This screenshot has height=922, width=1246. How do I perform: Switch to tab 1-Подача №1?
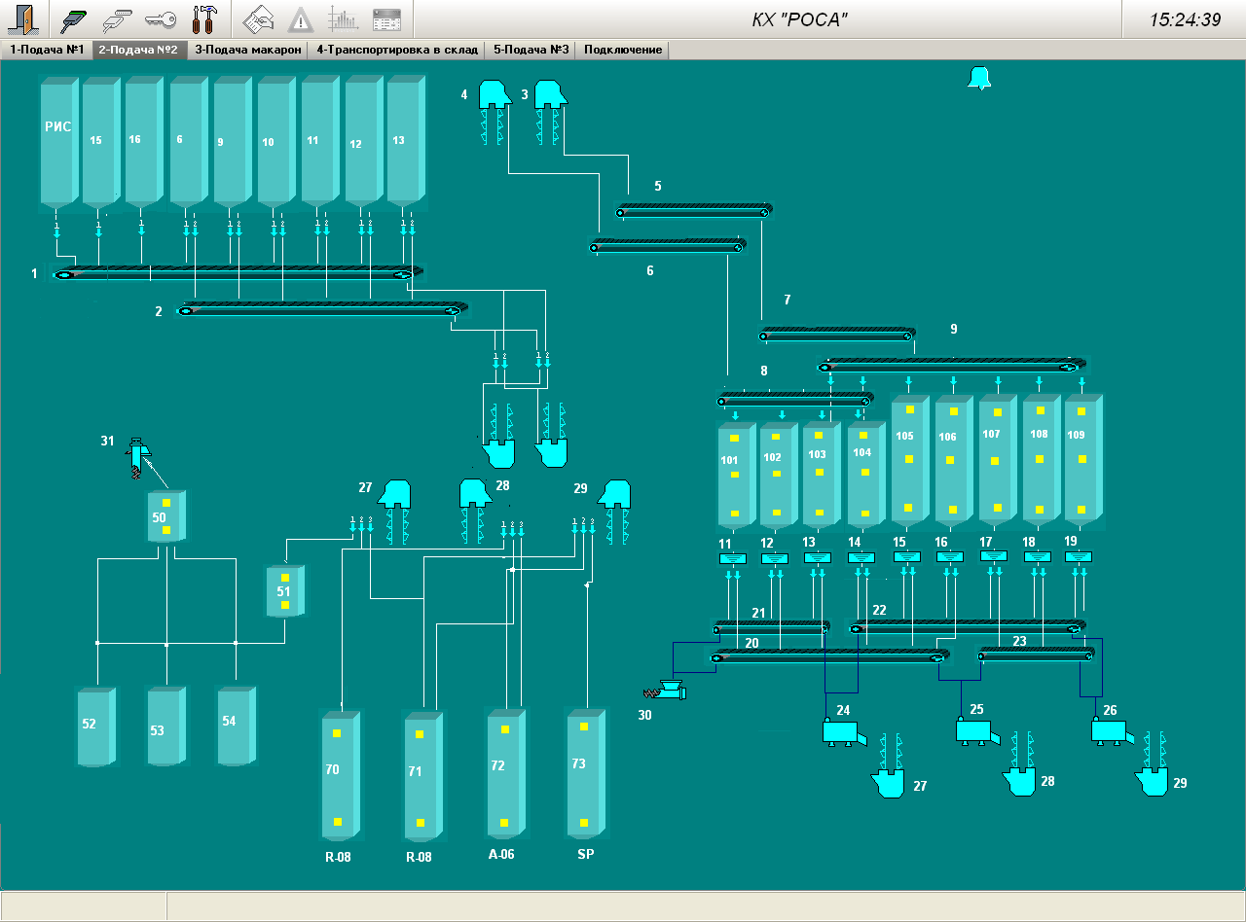[x=46, y=50]
